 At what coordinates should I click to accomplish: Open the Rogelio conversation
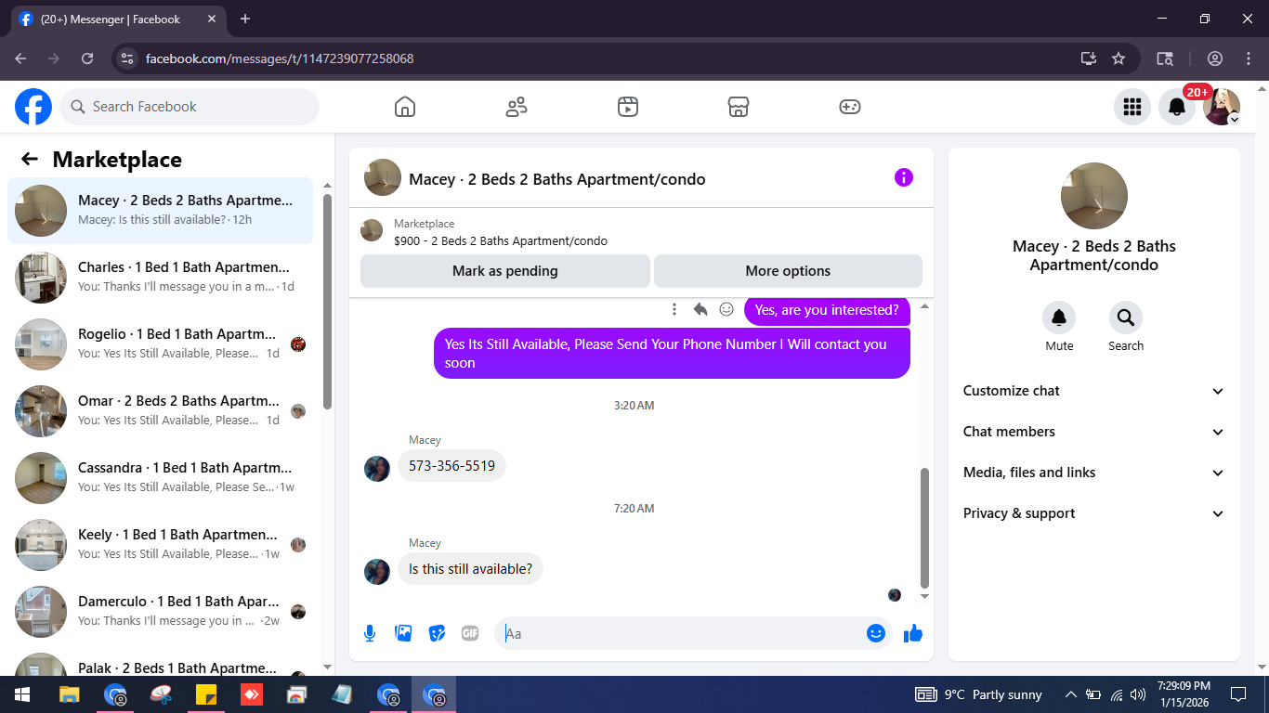click(160, 344)
